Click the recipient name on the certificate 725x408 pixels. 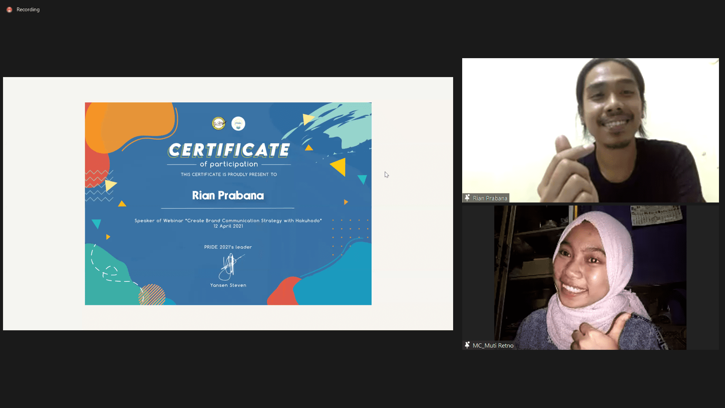[x=228, y=195]
